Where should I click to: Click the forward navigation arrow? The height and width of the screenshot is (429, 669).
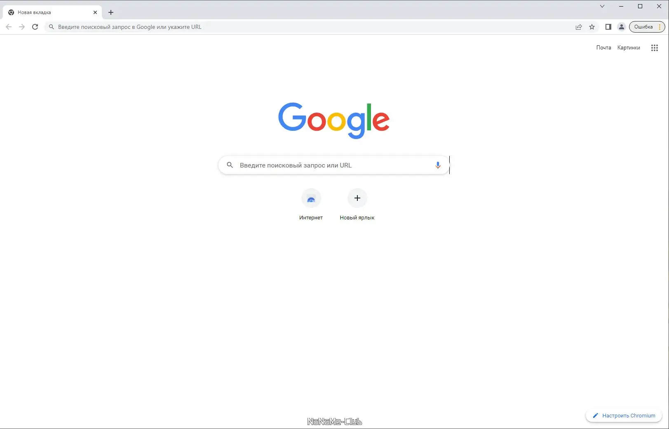[22, 27]
